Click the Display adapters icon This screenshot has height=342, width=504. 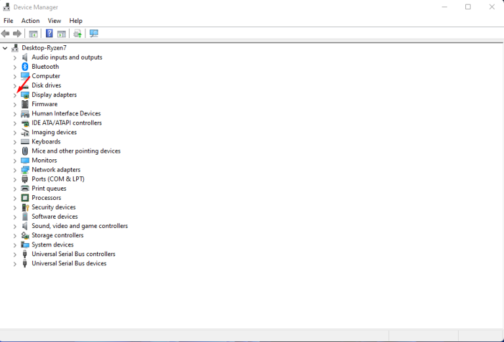pos(25,95)
